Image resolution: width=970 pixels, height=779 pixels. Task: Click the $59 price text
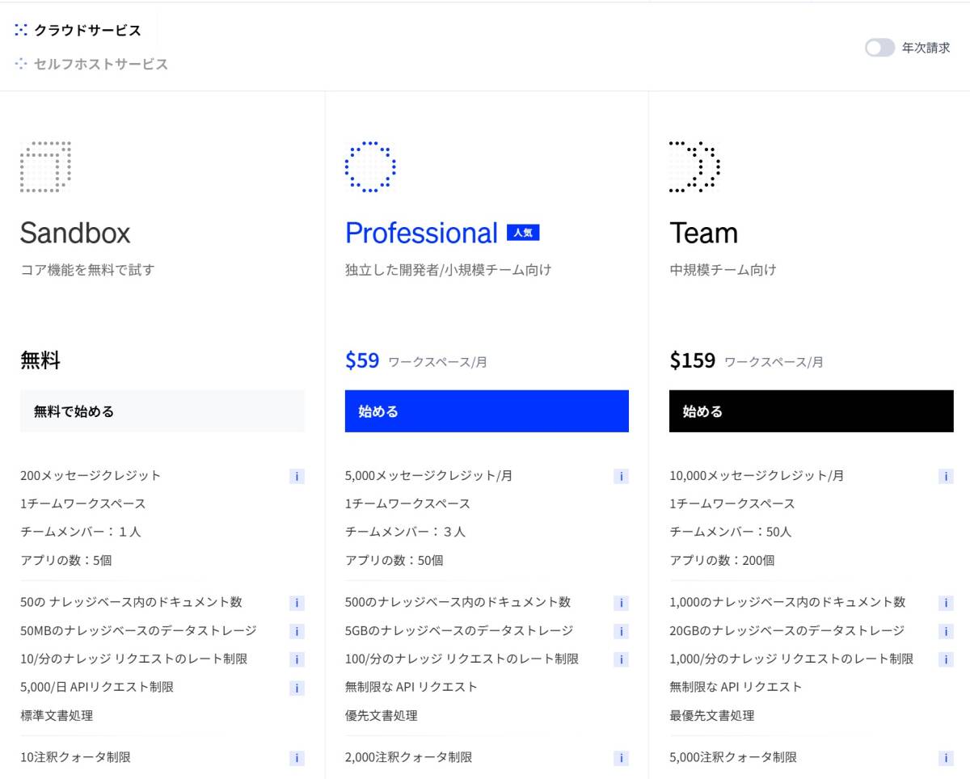coord(362,360)
